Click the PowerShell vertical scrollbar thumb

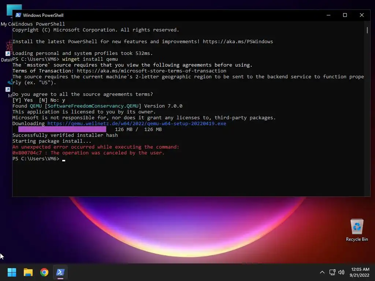click(x=367, y=30)
